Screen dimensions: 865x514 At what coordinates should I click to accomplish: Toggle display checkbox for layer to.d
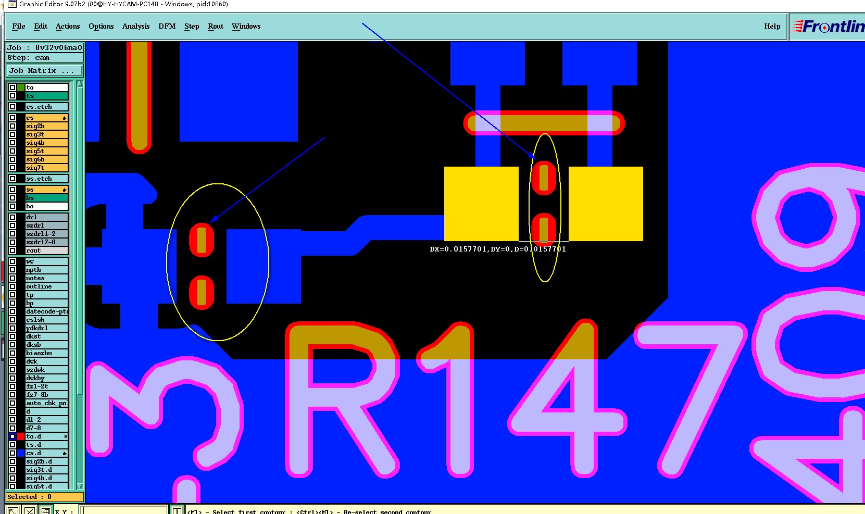(12, 436)
